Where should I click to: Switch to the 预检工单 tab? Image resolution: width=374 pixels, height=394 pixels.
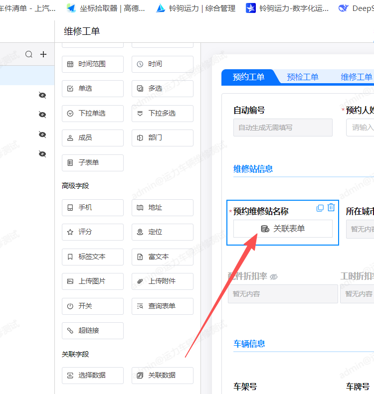click(302, 77)
